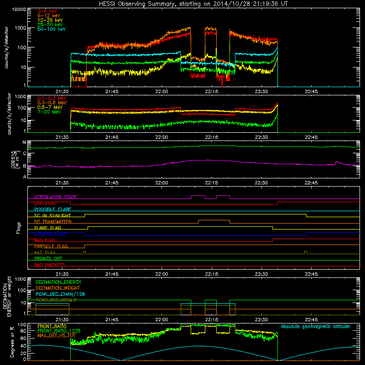365x365 pixels.
Task: Select the 25-50 keV legend label
Action: tap(50, 25)
